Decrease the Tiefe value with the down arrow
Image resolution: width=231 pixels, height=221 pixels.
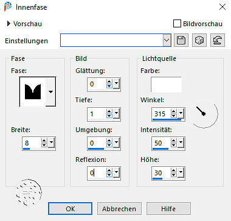click(x=109, y=116)
